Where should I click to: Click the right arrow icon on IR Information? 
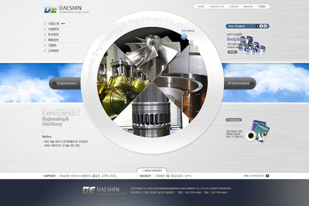[252, 83]
